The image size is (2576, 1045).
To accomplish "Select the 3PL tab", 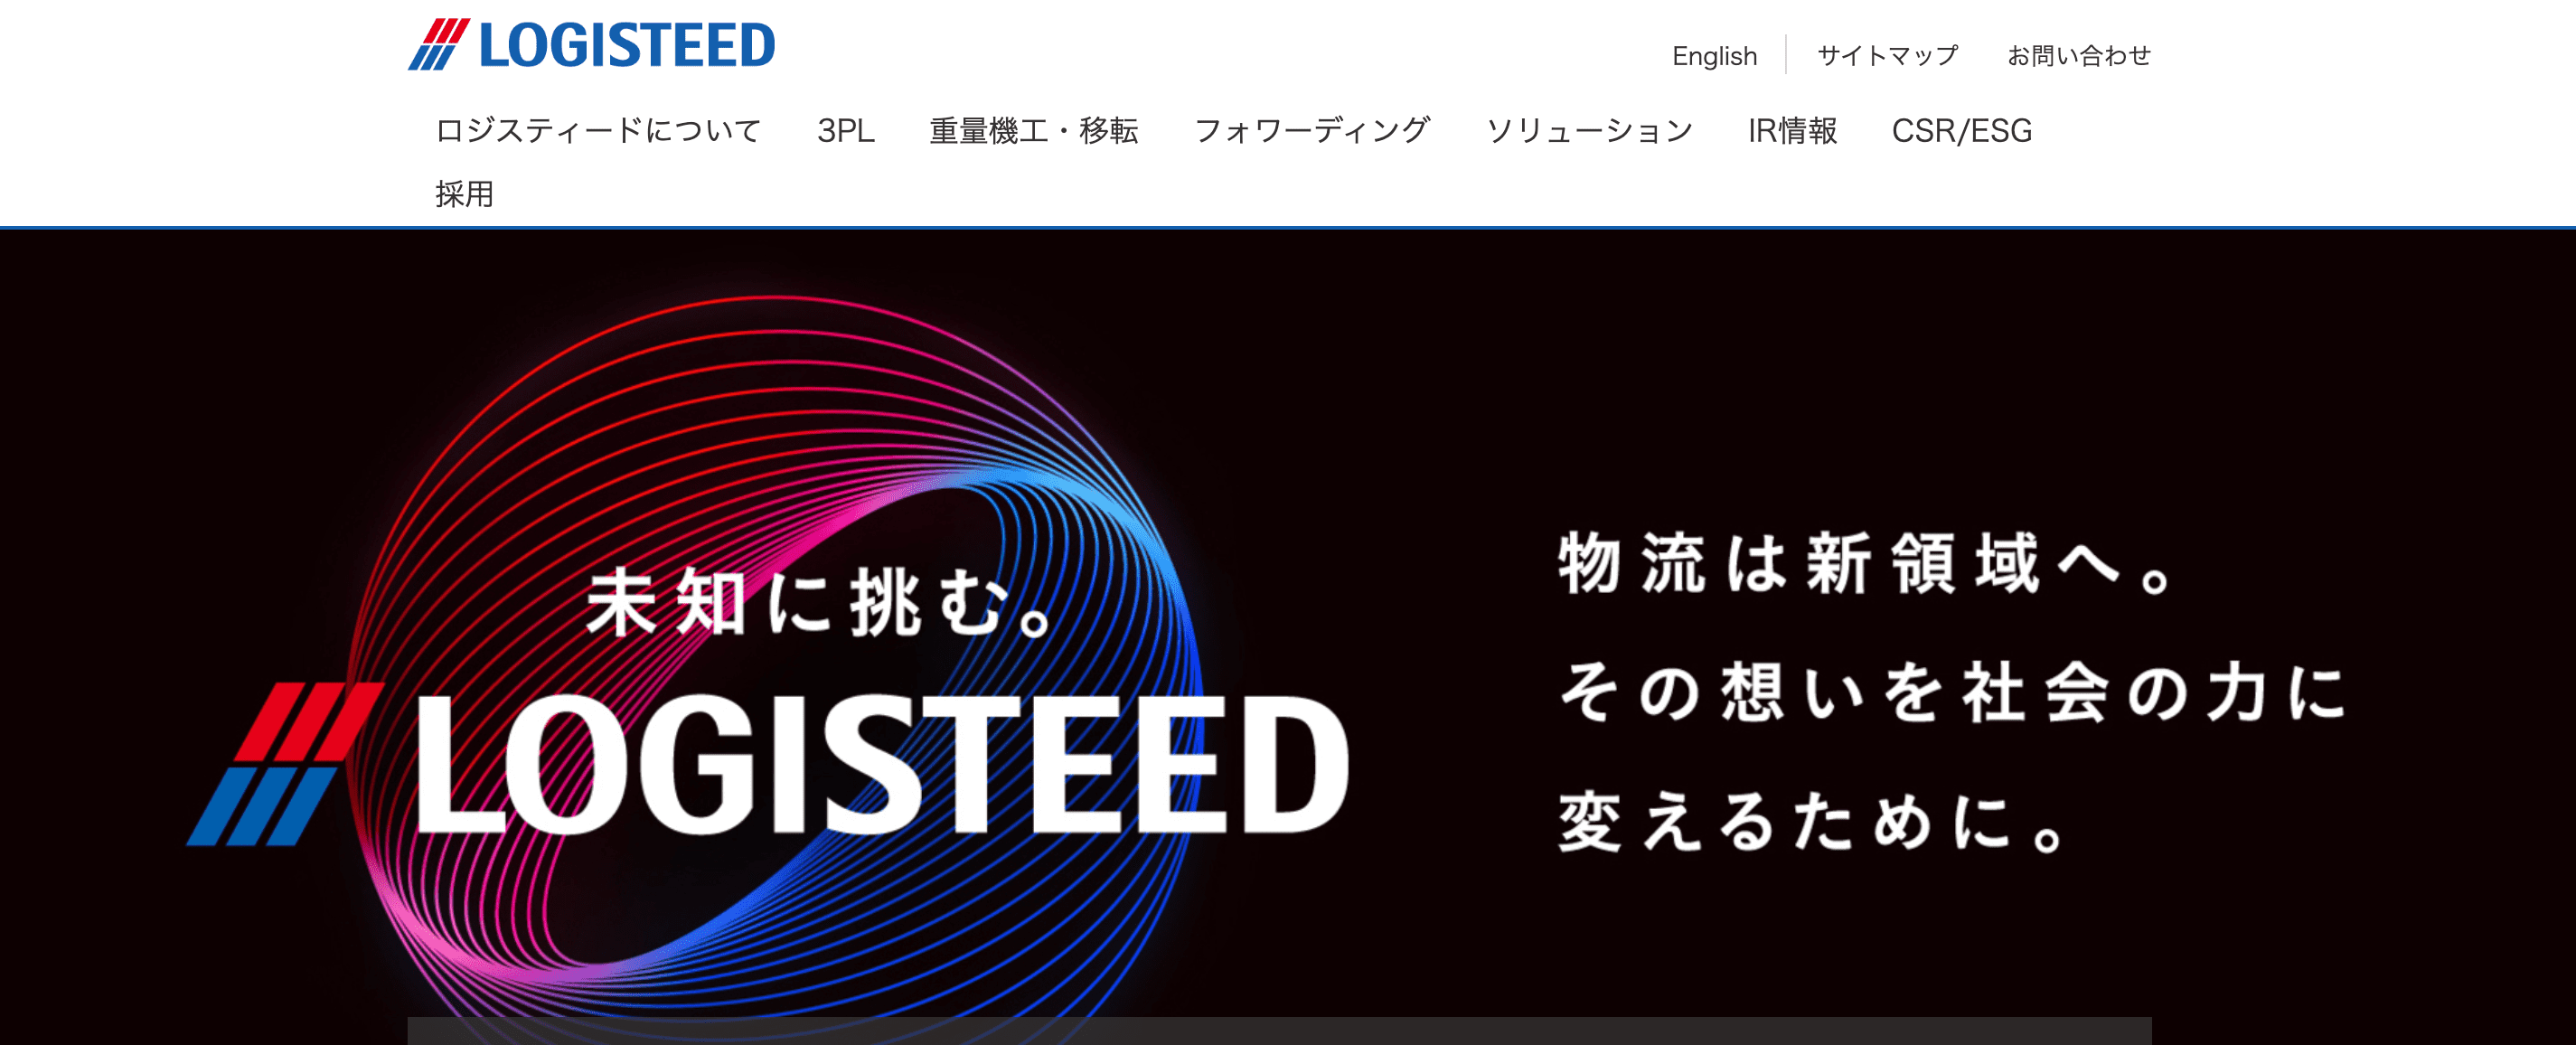I will pos(848,128).
